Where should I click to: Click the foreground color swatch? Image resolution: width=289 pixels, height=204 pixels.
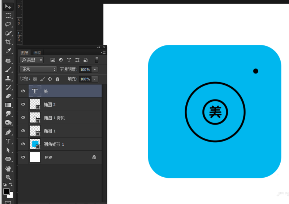click(6, 191)
